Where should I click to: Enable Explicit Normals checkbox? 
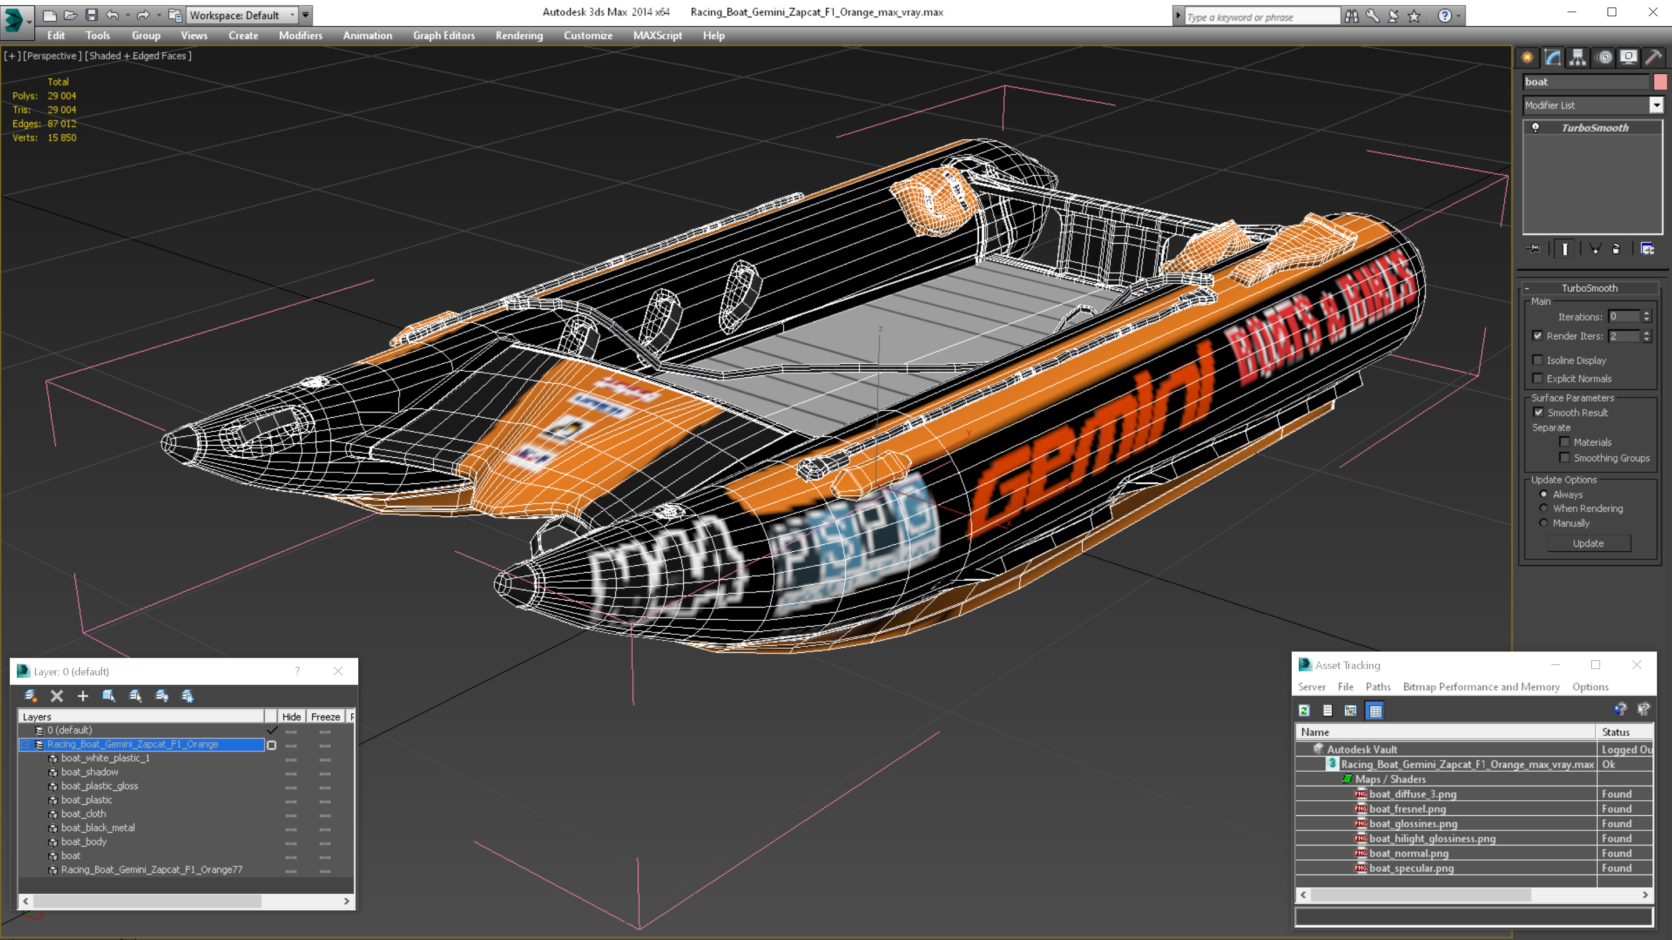[1538, 378]
